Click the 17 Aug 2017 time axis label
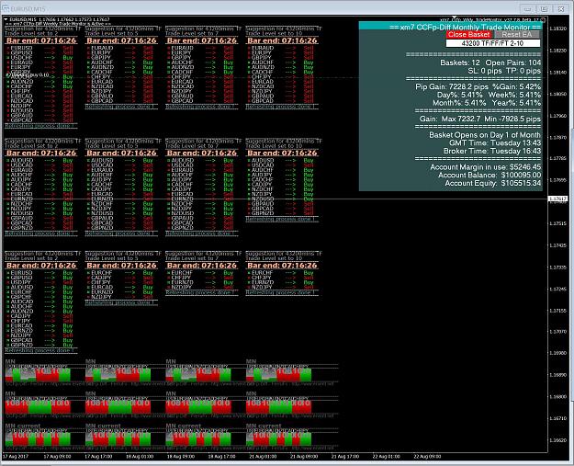 [x=16, y=457]
